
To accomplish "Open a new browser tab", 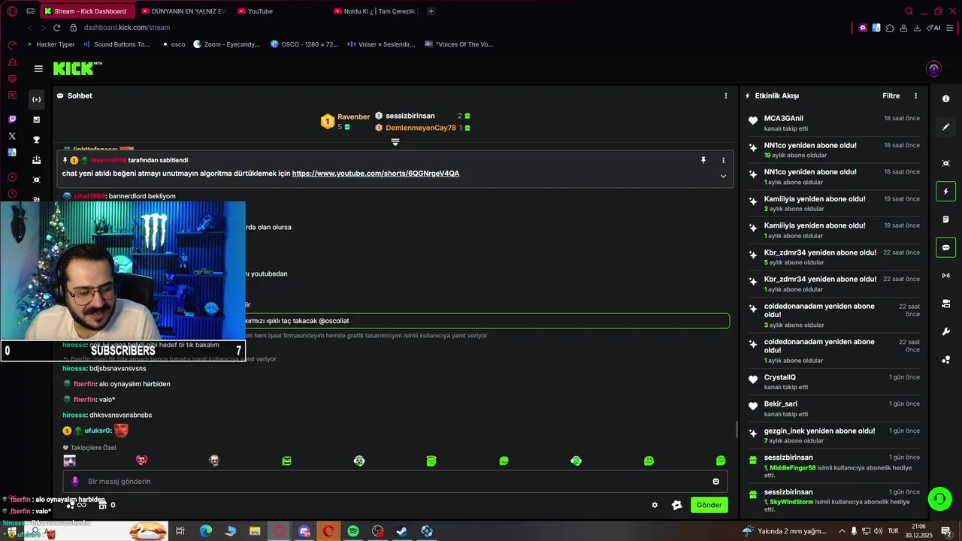I will pos(431,11).
